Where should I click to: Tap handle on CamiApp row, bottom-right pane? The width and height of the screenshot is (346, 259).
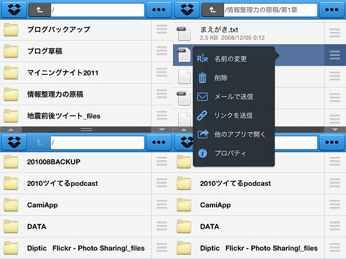tap(335, 204)
